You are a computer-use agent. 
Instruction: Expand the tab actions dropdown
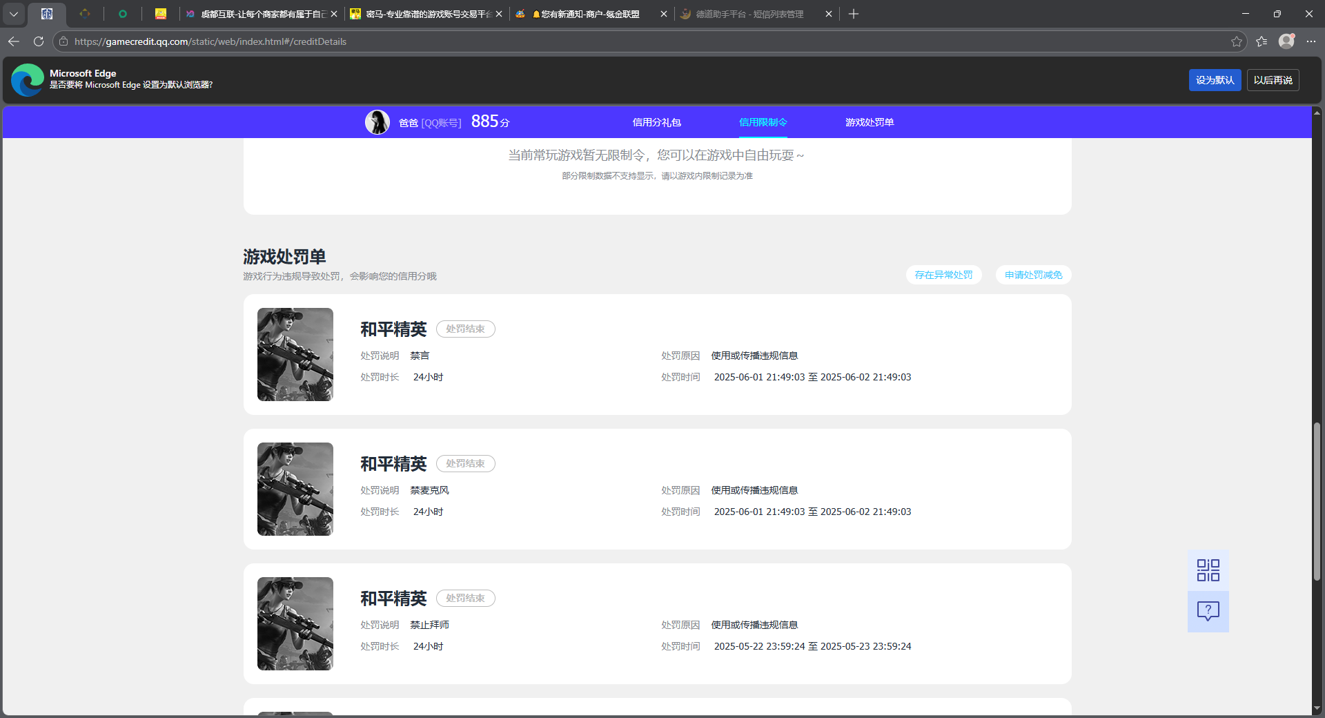point(14,14)
